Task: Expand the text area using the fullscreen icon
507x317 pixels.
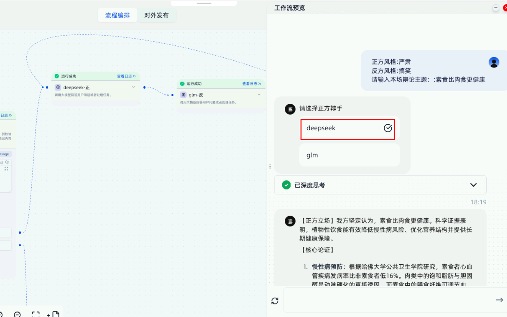Action: pos(6,169)
